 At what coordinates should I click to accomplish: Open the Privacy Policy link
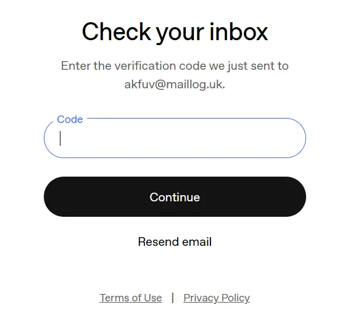(217, 298)
